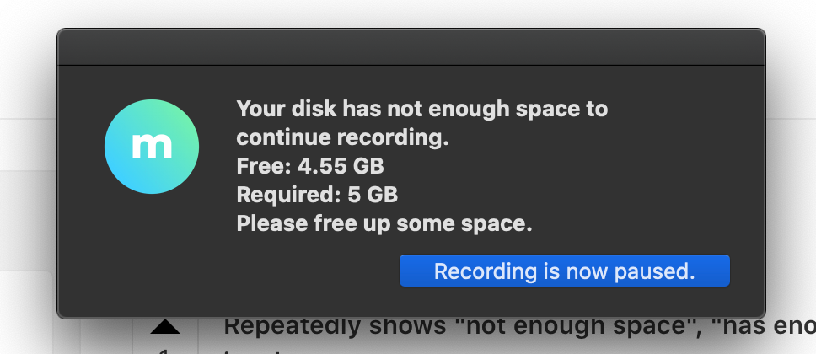
Task: Click the round teal 'm' app icon
Action: point(152,147)
